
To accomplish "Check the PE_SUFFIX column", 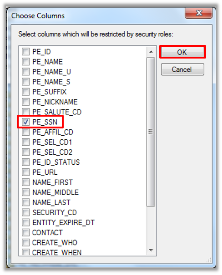I will [x=25, y=92].
